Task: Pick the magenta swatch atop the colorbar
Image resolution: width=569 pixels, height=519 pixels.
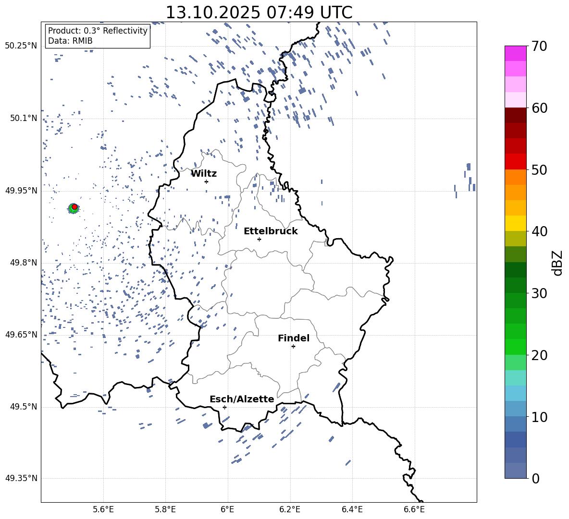Action: [x=516, y=53]
